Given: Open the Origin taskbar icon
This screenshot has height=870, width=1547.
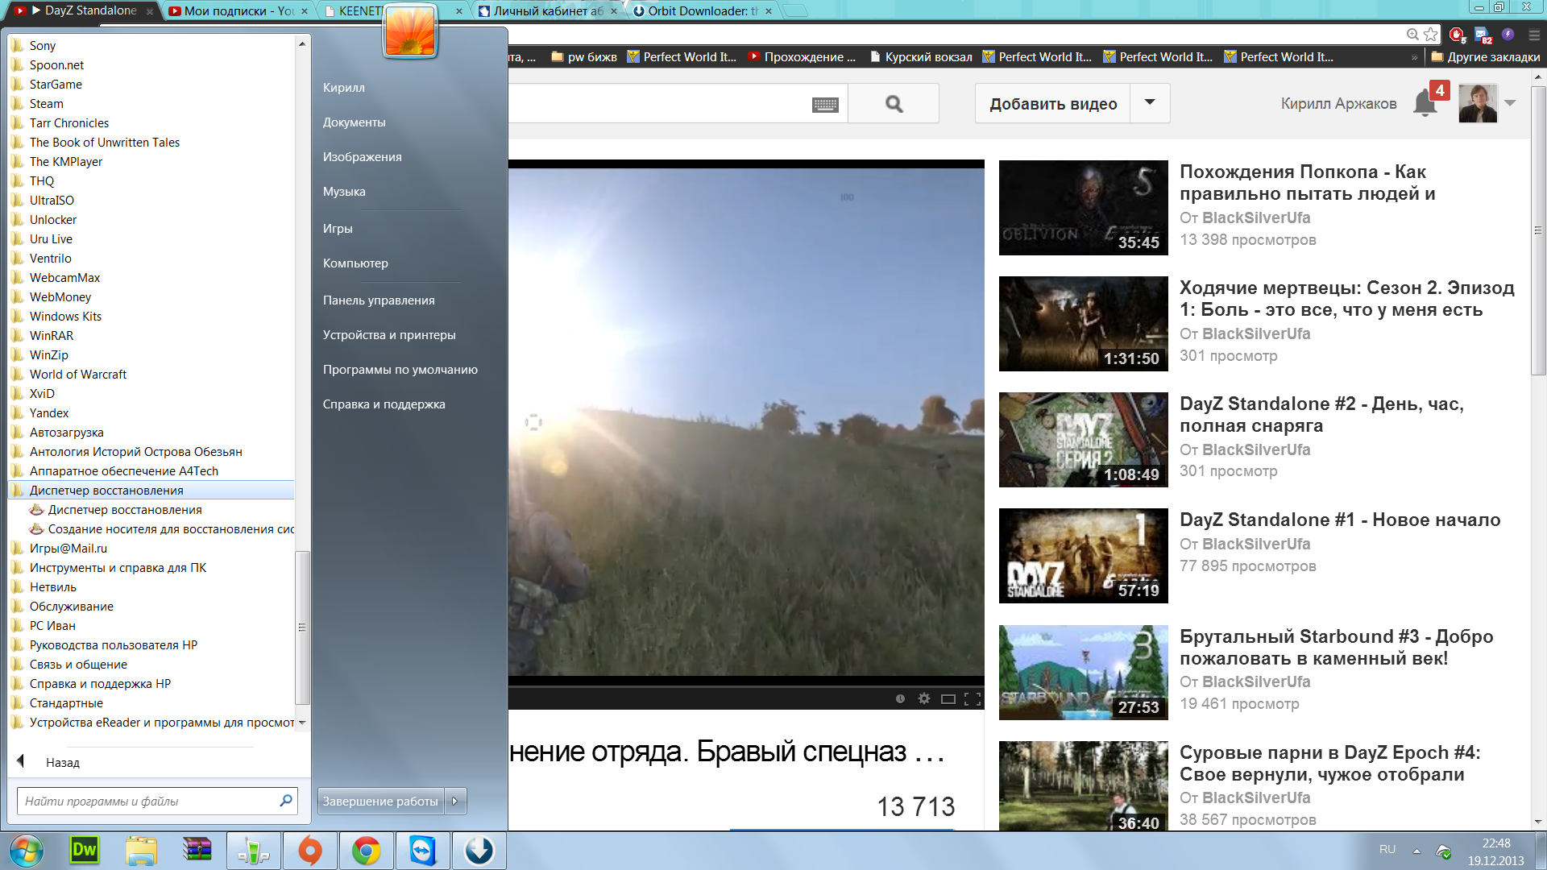Looking at the screenshot, I should 310,851.
